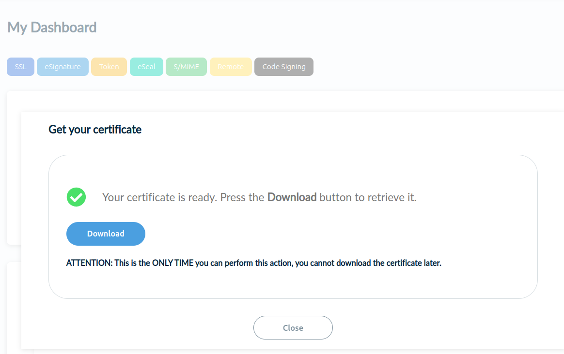The height and width of the screenshot is (354, 564).
Task: Click the green checkmark success icon
Action: click(x=76, y=197)
